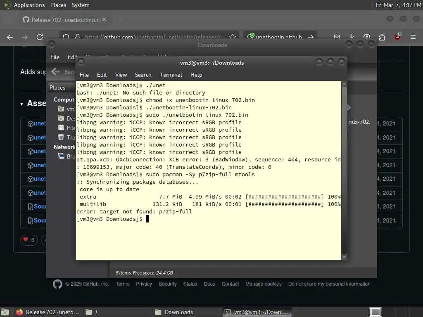423x317 pixels.
Task: Show desktop via bottom-left panel icon
Action: pos(5,312)
